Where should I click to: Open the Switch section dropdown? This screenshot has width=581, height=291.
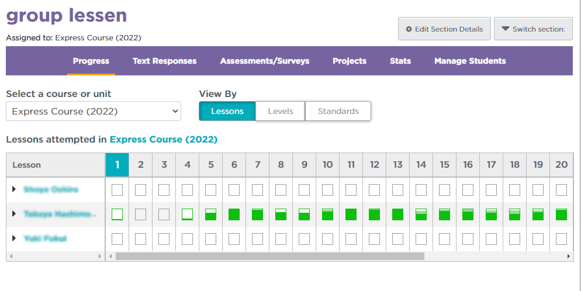tap(533, 29)
